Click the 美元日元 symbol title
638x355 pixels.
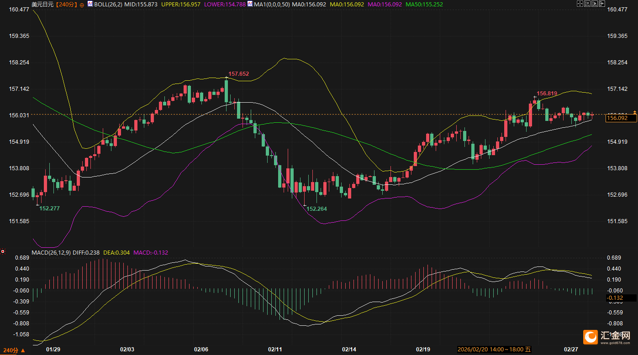[42, 4]
